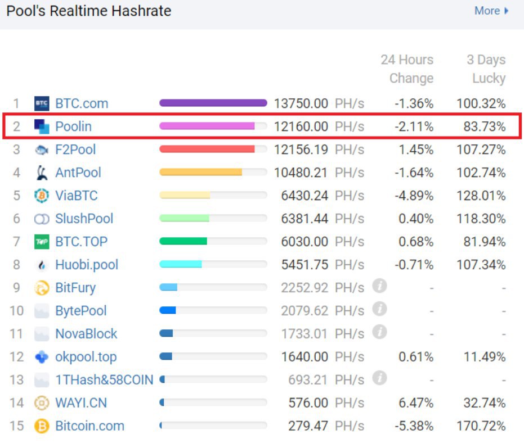Open the Bitcoin.com pool link
This screenshot has height=448, width=524.
coord(90,426)
